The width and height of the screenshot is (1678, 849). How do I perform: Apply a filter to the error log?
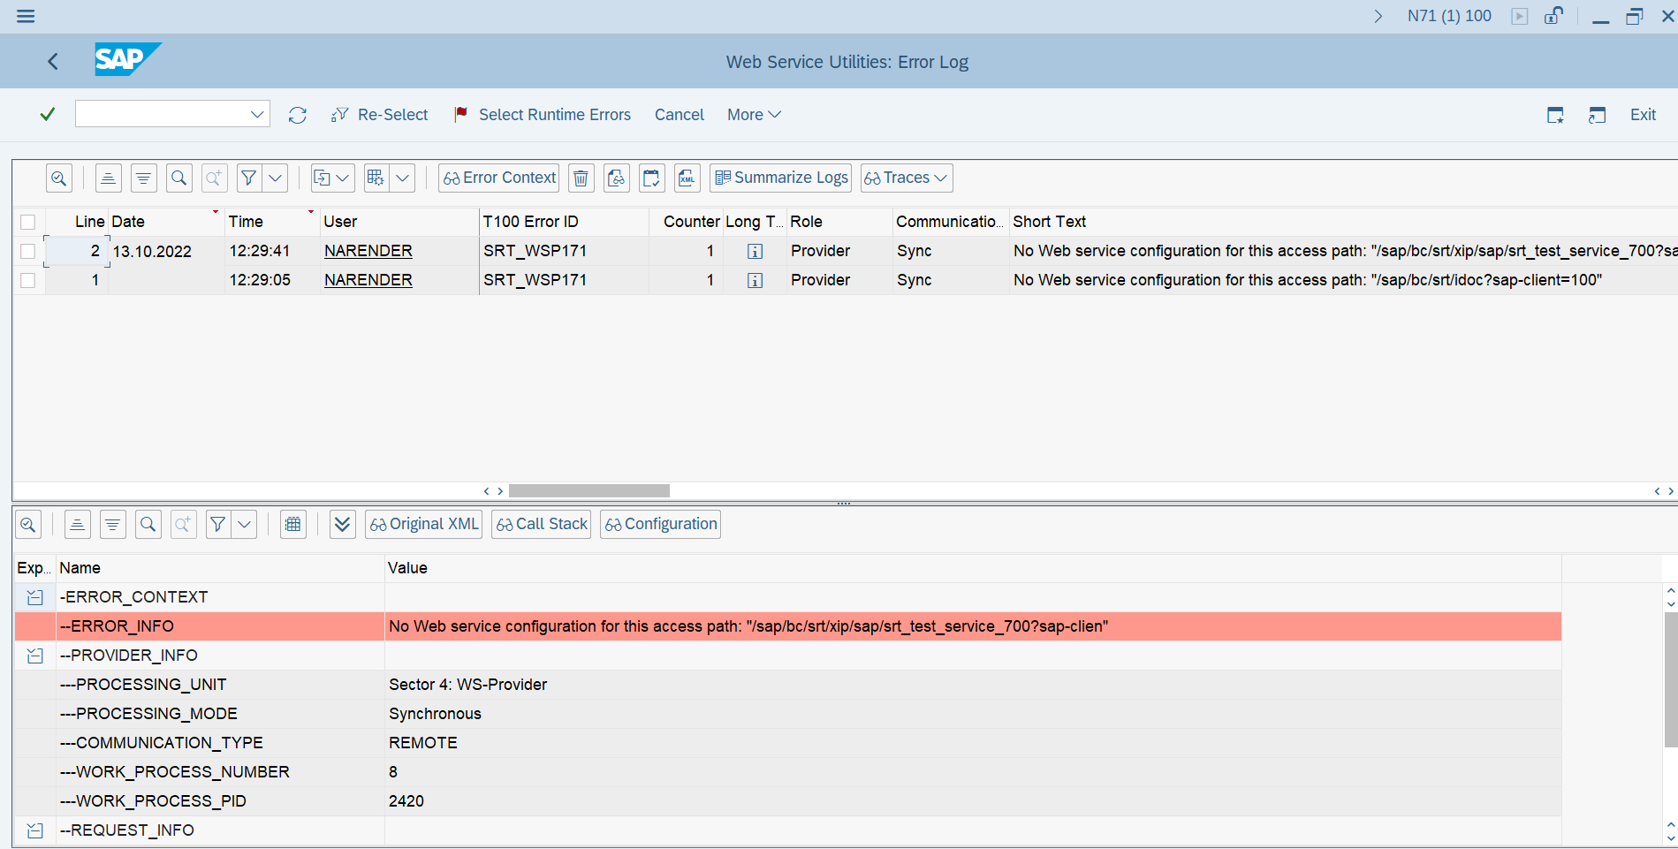point(248,178)
